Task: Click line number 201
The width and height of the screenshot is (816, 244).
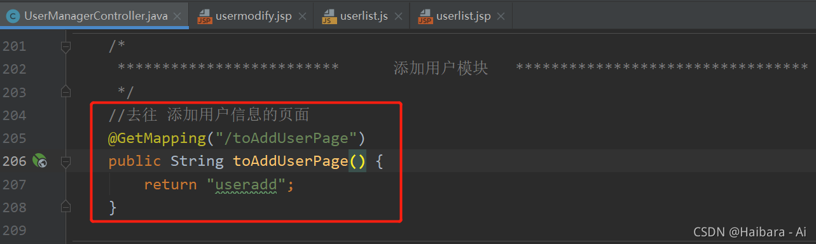Action: (x=14, y=46)
